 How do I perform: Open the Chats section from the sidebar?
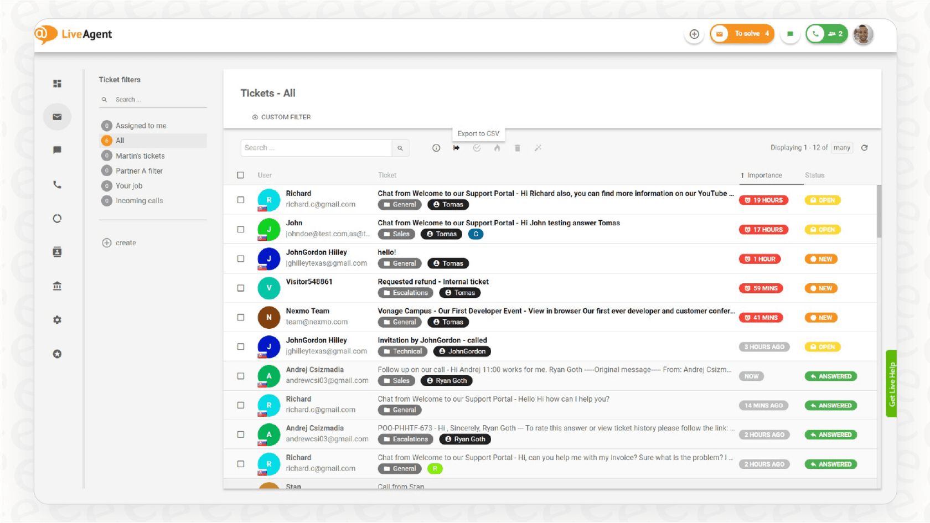coord(57,150)
